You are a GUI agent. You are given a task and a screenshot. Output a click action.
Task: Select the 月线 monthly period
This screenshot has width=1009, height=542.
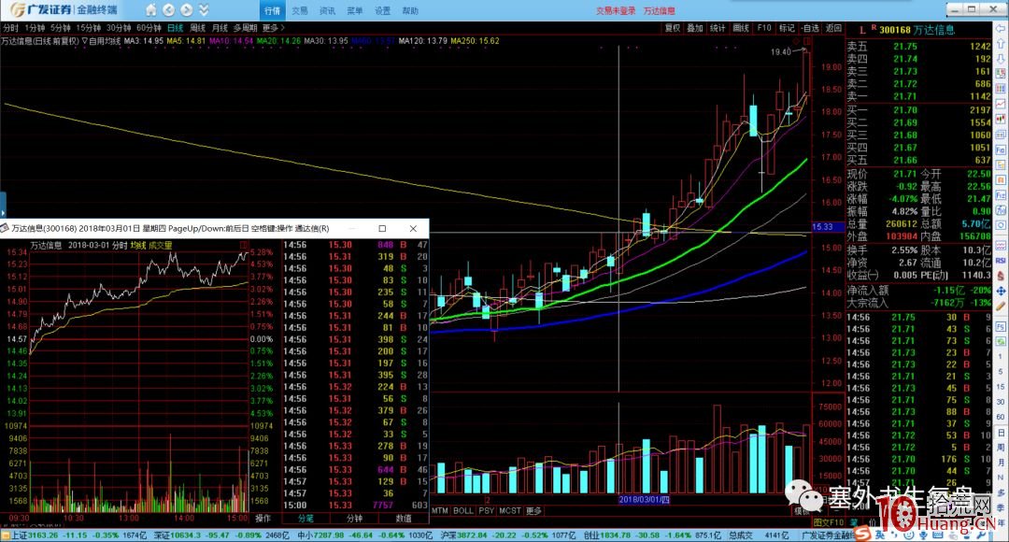pyautogui.click(x=220, y=28)
